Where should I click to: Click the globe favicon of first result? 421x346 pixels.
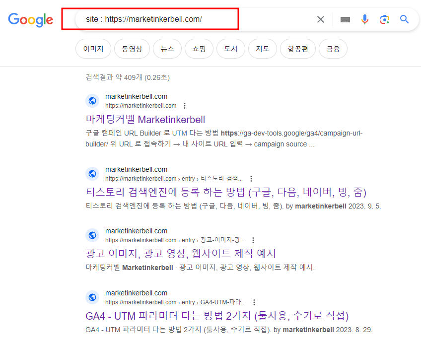[92, 100]
